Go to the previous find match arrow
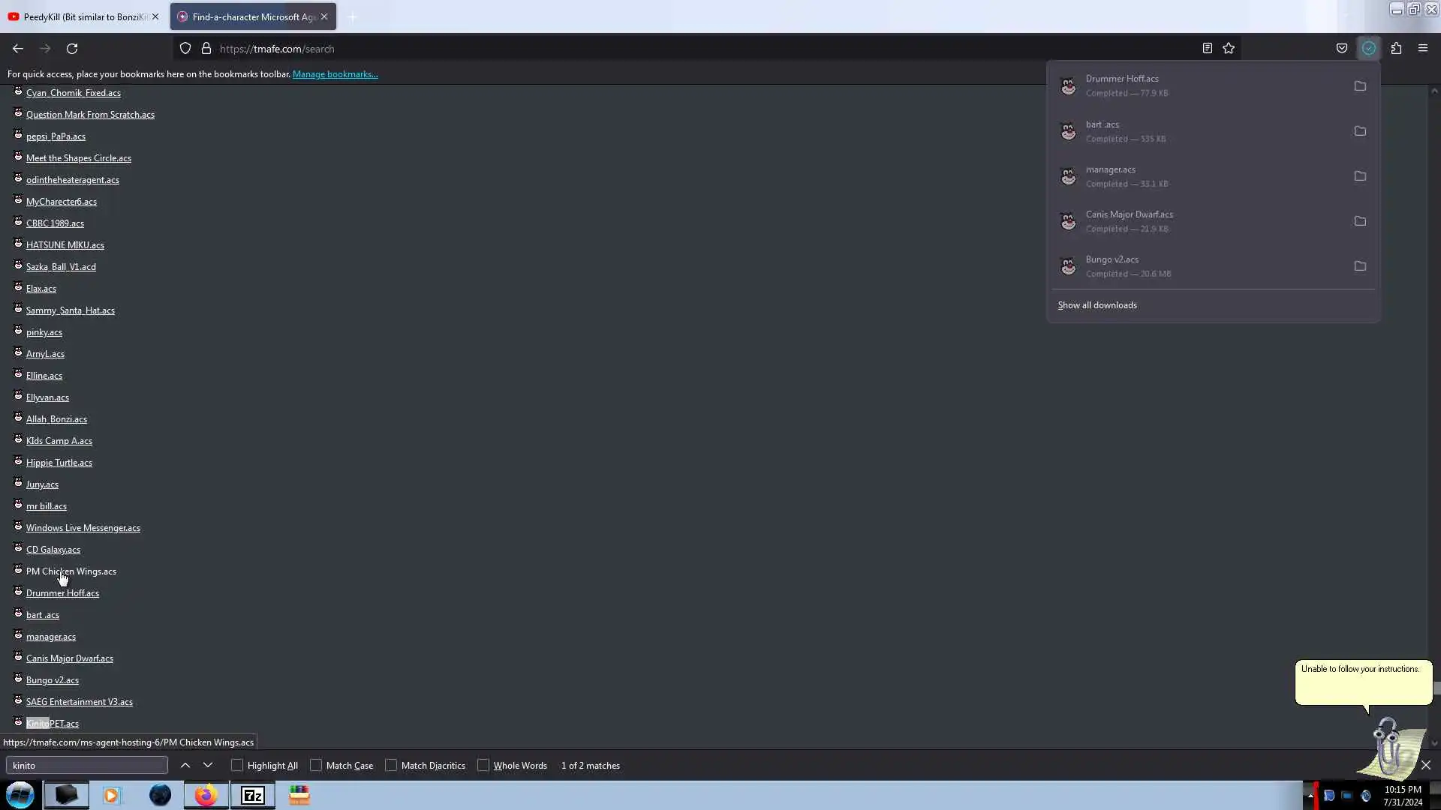Screen dimensions: 1441x810 185,765
